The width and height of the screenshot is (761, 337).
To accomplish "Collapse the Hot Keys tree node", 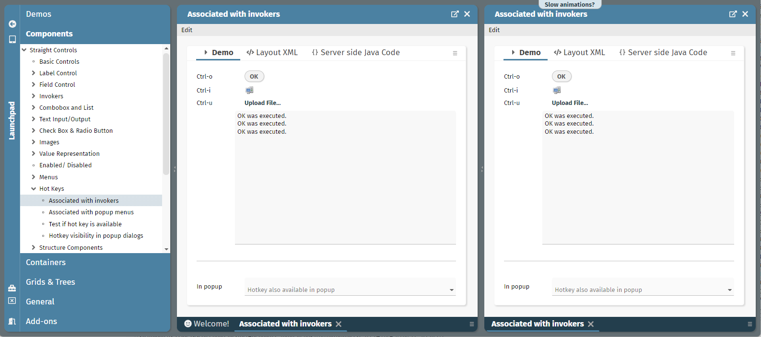I will click(34, 189).
